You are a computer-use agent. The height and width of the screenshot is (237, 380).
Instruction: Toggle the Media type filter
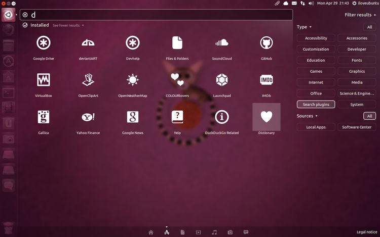(x=357, y=82)
